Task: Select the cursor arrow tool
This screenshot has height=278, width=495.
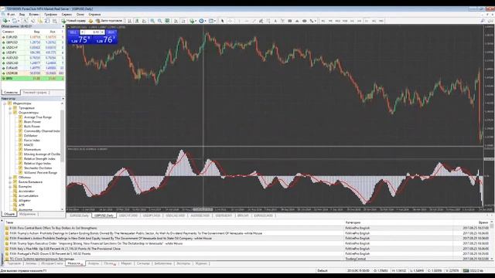Action: coord(223,21)
